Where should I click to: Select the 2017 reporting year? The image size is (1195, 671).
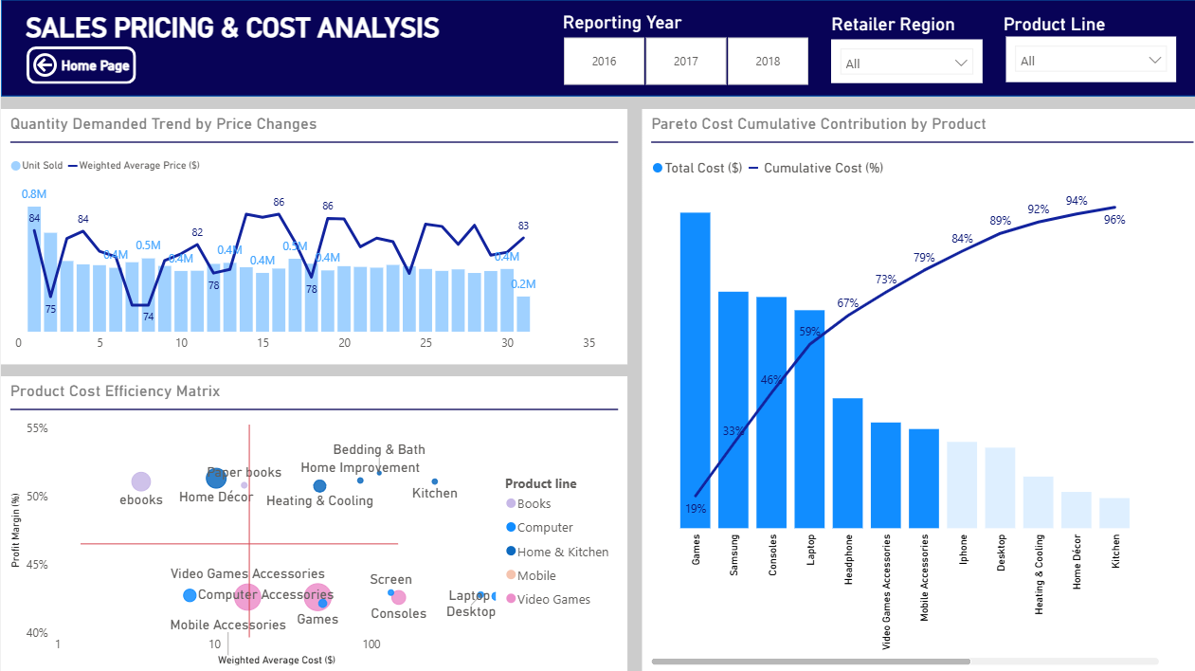coord(686,62)
